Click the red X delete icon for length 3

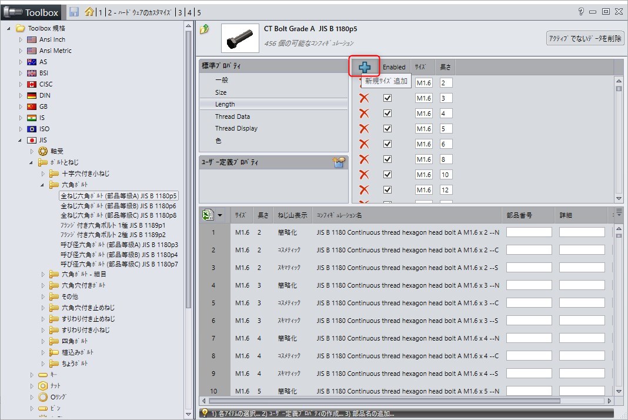coord(364,98)
